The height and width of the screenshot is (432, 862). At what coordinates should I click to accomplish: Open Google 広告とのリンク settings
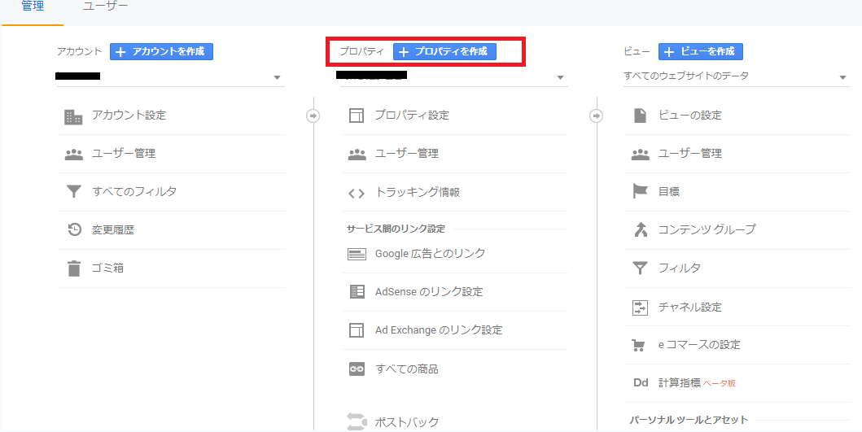430,254
